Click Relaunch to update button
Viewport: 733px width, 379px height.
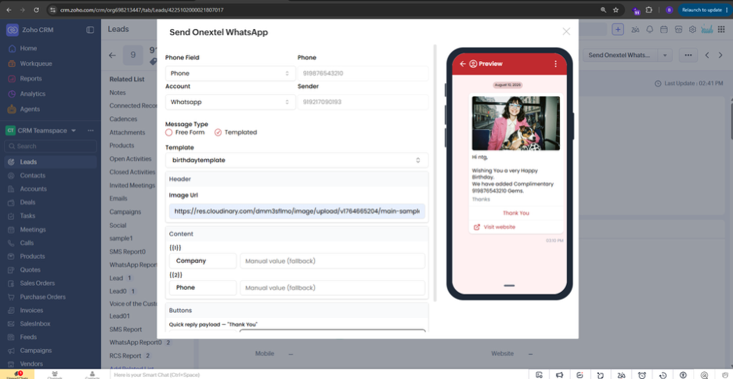tap(704, 10)
